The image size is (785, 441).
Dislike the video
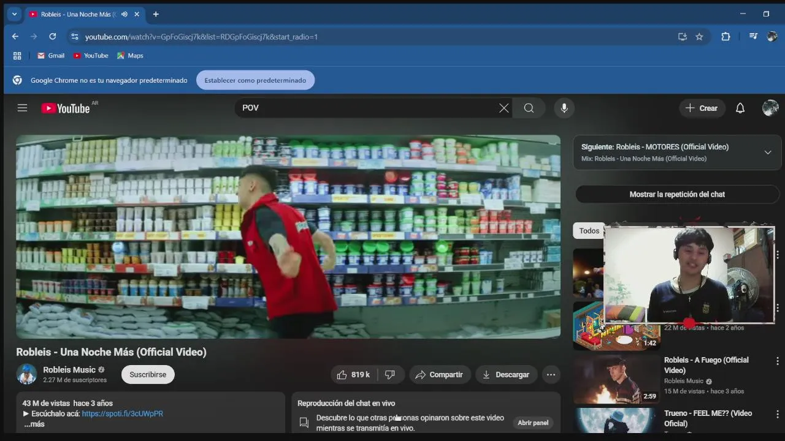pyautogui.click(x=390, y=375)
